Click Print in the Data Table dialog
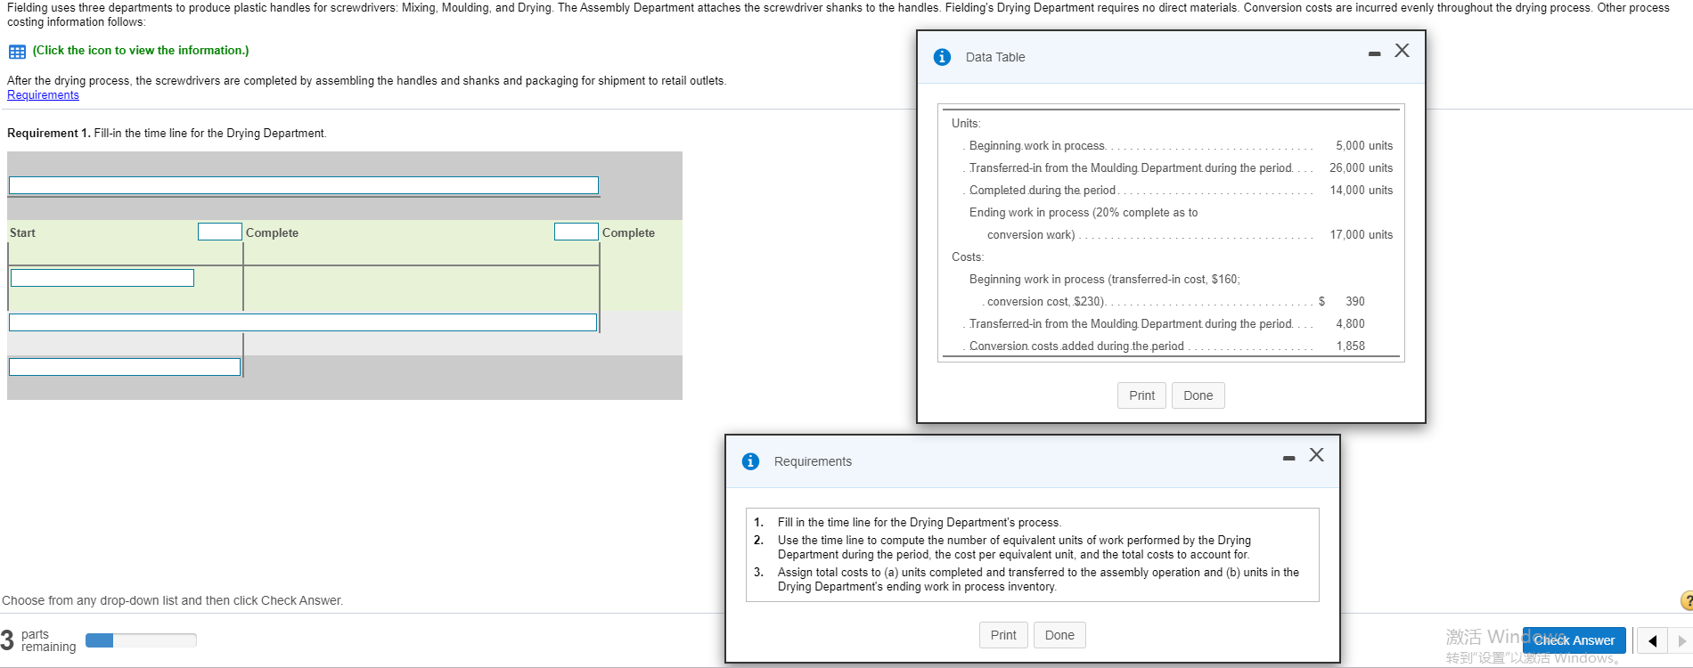 pyautogui.click(x=1141, y=395)
